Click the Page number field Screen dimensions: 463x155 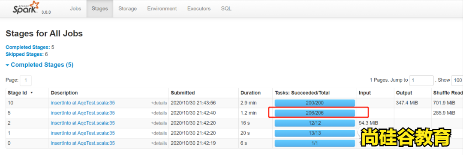[x=26, y=80]
